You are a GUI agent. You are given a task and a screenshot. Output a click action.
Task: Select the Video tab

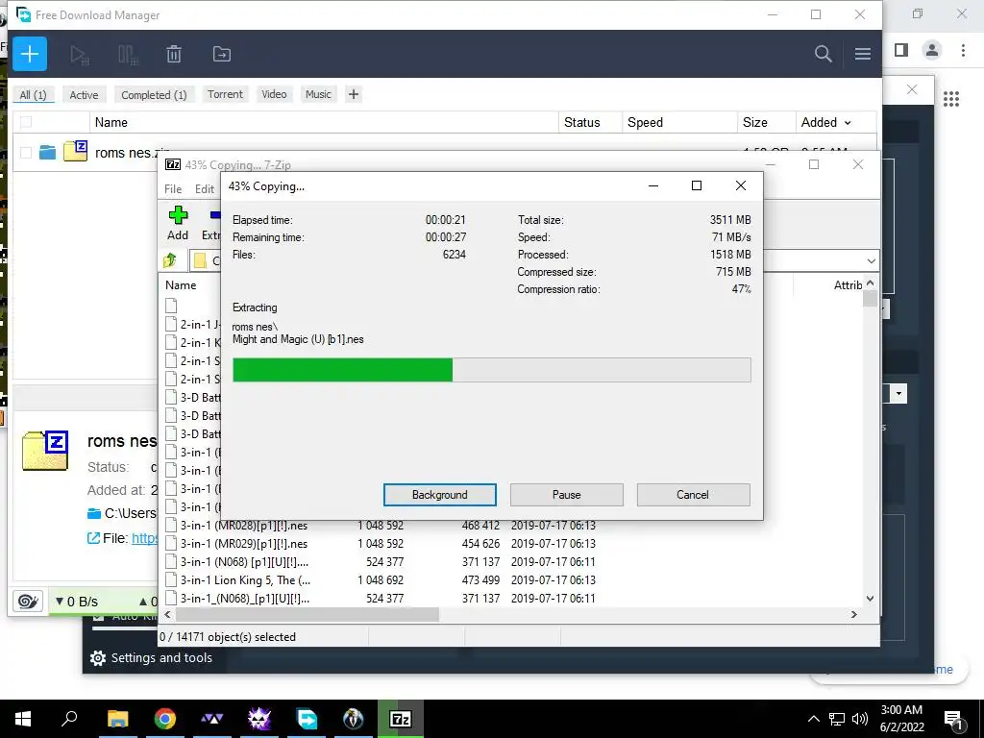pos(274,94)
